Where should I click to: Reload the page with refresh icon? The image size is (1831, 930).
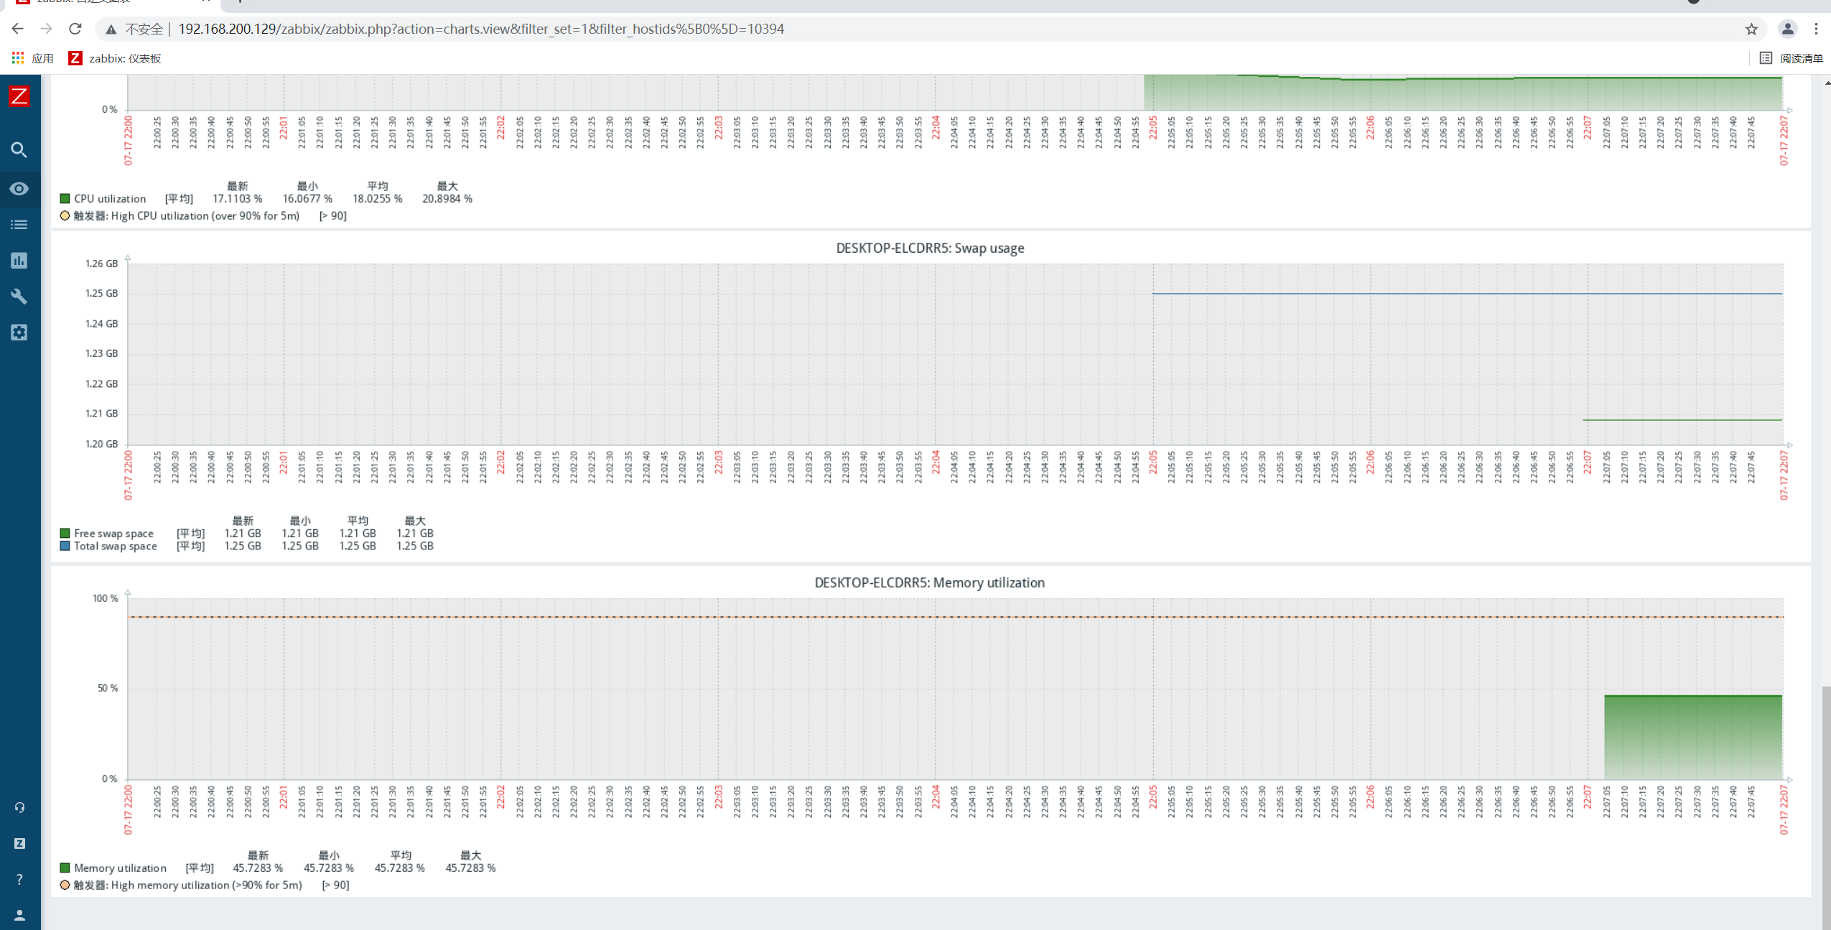(x=75, y=29)
